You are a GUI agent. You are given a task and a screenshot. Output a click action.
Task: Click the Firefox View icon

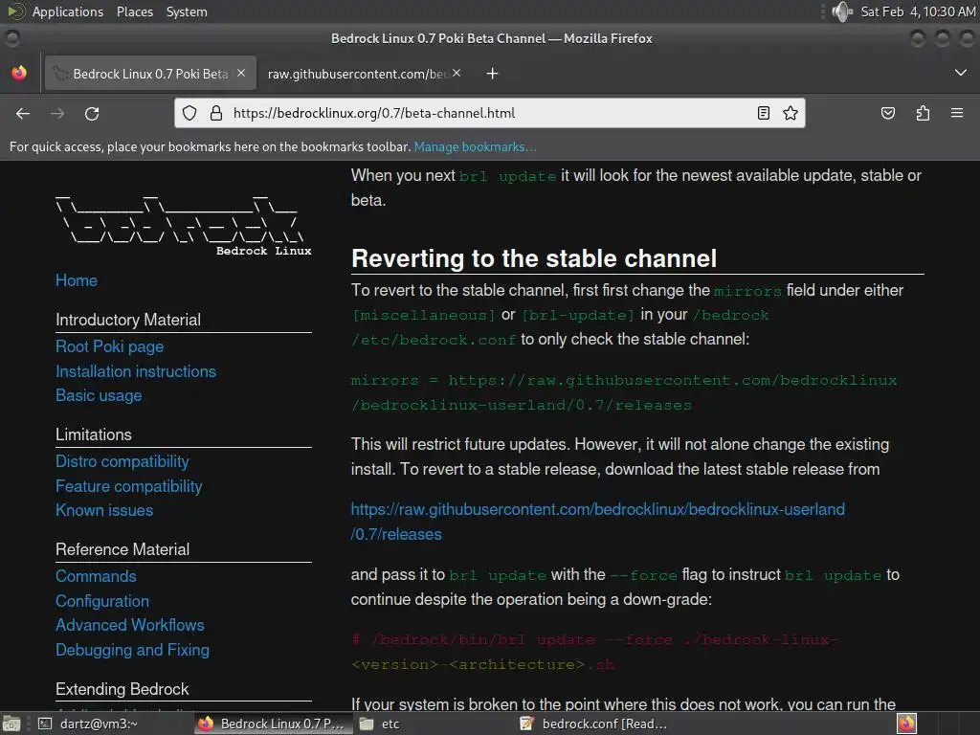tap(19, 73)
